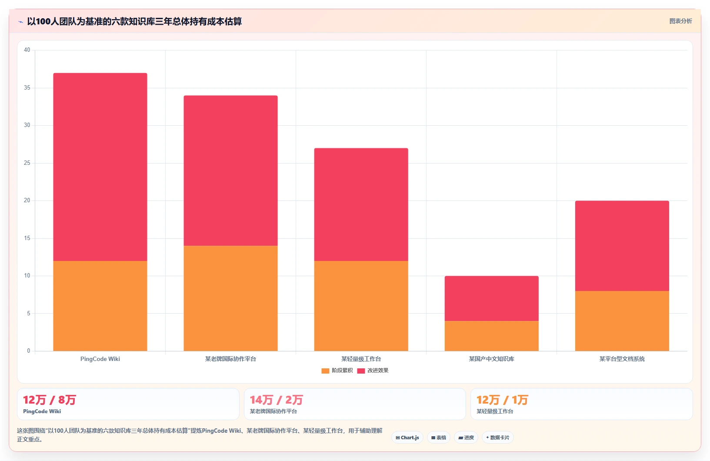This screenshot has height=461, width=710.
Task: Click the 某国产中文知识库 x-axis label
Action: (x=491, y=359)
